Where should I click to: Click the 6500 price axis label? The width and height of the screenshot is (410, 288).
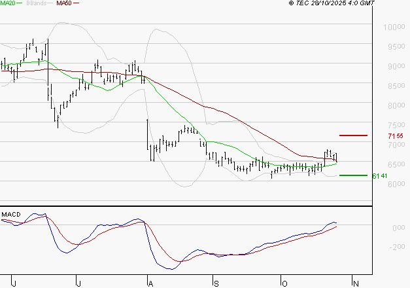(396, 164)
